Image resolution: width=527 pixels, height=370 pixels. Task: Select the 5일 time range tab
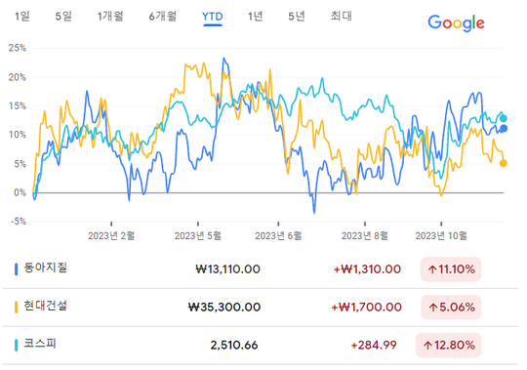[63, 16]
